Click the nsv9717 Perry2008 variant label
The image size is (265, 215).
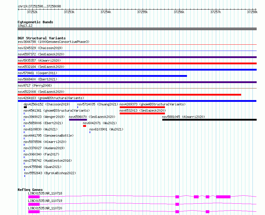35,85
